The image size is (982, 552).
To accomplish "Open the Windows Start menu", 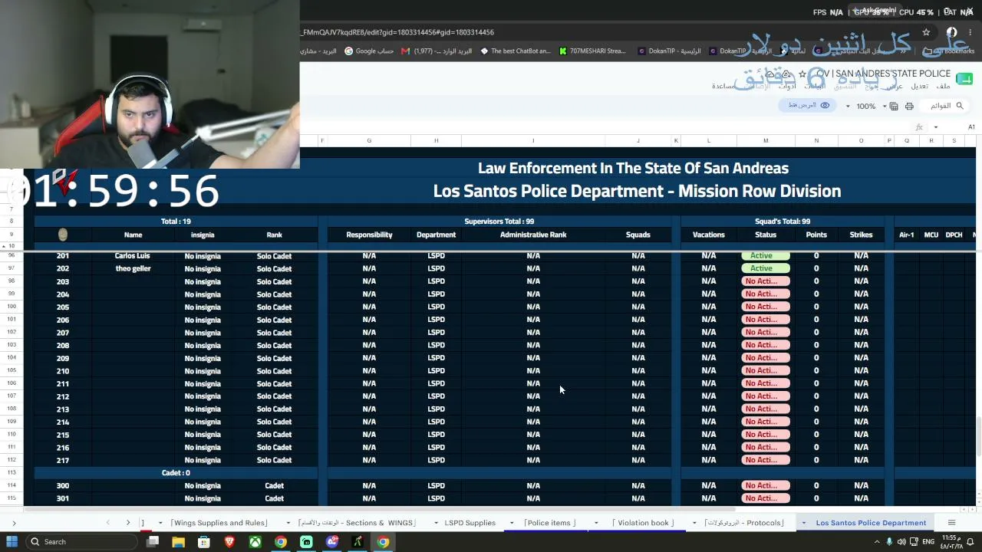I will (x=12, y=541).
